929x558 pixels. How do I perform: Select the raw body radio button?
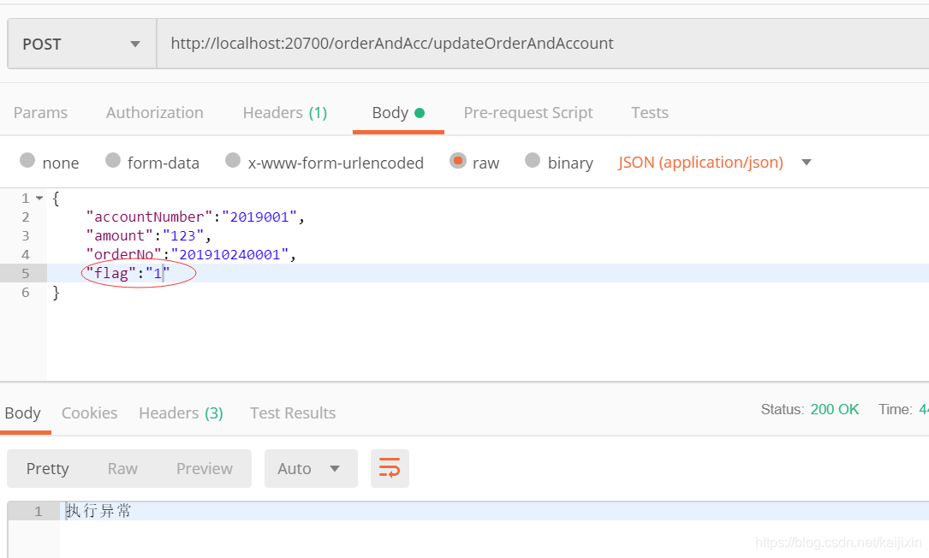pos(457,161)
